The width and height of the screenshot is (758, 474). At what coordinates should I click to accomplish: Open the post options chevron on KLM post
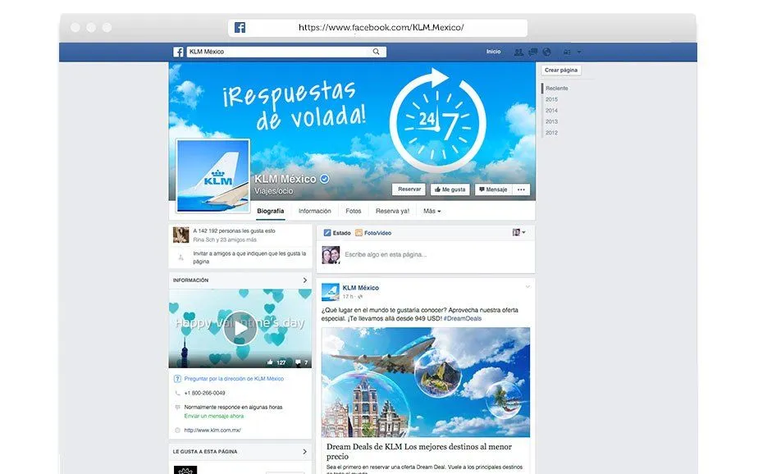527,287
